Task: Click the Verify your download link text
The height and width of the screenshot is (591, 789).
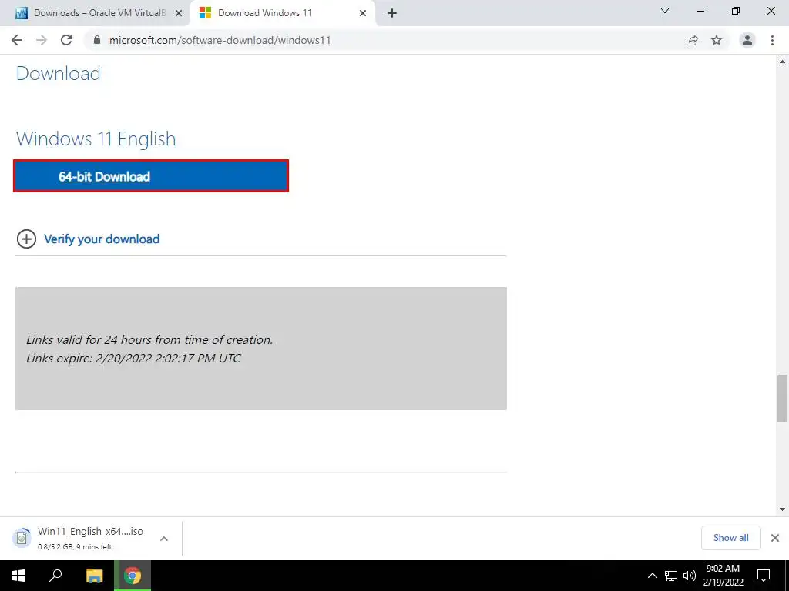Action: point(102,239)
